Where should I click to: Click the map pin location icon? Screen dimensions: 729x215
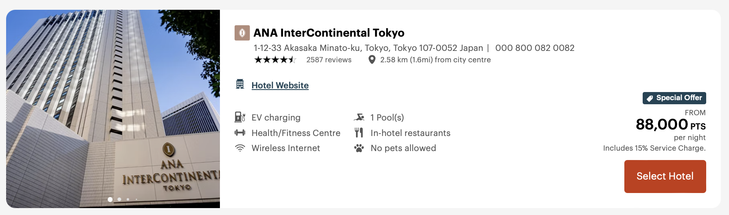(371, 60)
